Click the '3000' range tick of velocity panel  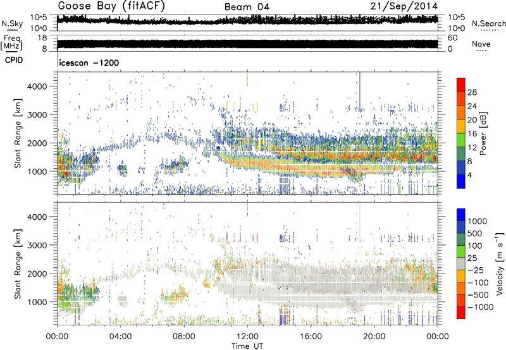point(37,245)
